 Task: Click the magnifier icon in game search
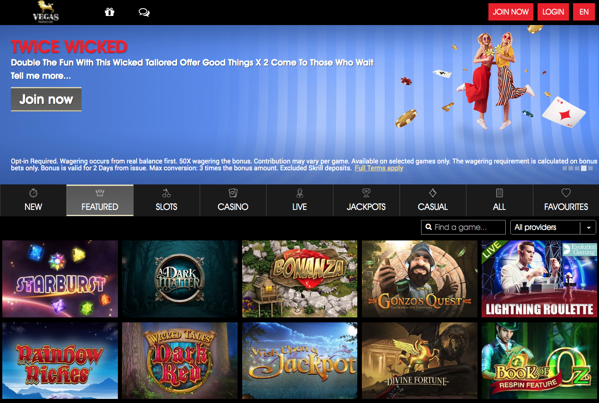click(428, 227)
